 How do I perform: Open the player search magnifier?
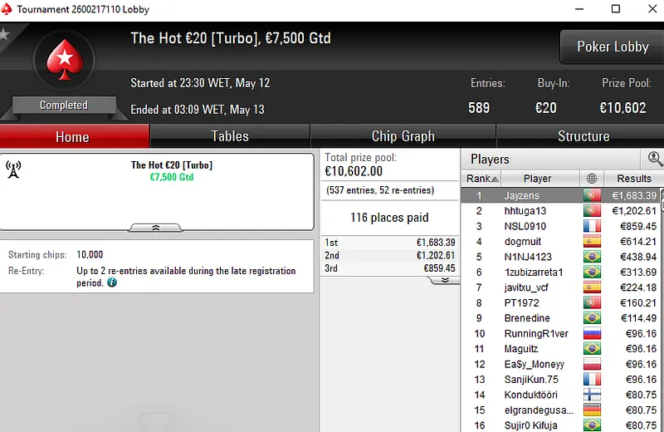(x=655, y=158)
